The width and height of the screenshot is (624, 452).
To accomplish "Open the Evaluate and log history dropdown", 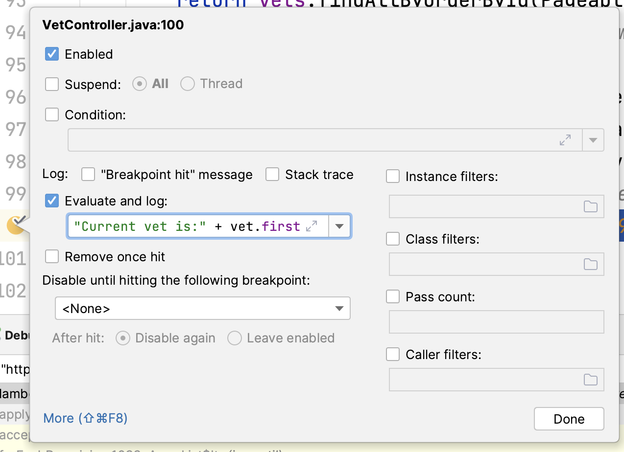I will click(x=339, y=226).
